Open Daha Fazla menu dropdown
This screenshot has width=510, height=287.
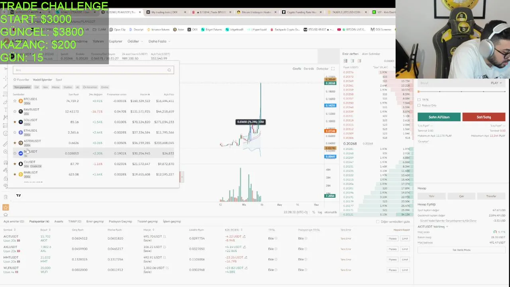(159, 41)
